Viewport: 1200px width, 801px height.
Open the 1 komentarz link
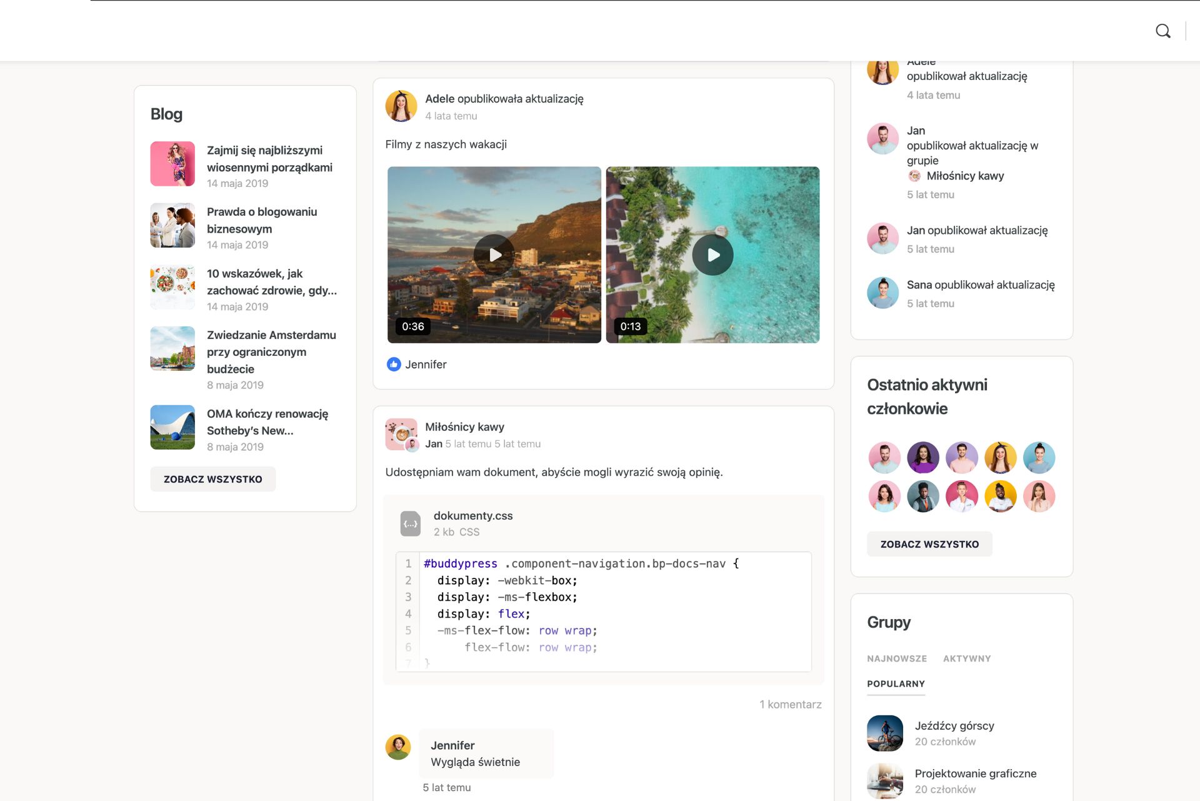[790, 704]
